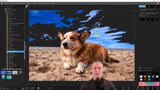Open the top-right settings gear
Screen dimensions: 160x90
[x=158, y=3]
